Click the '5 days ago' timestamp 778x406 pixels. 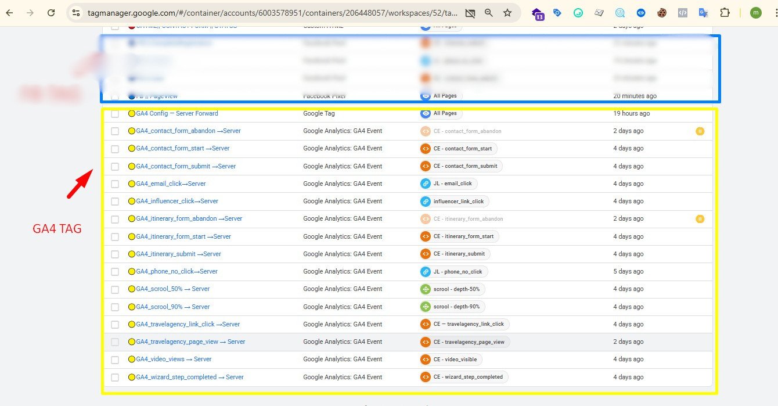[629, 271]
